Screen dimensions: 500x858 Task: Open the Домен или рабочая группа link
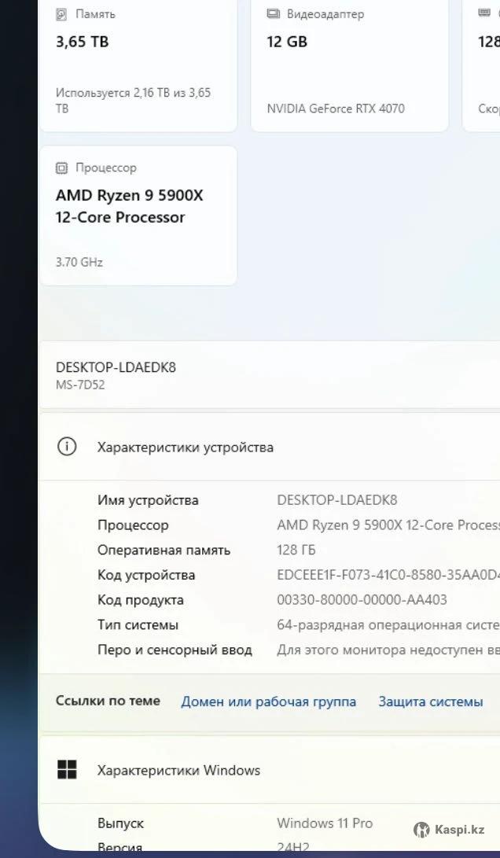[268, 701]
